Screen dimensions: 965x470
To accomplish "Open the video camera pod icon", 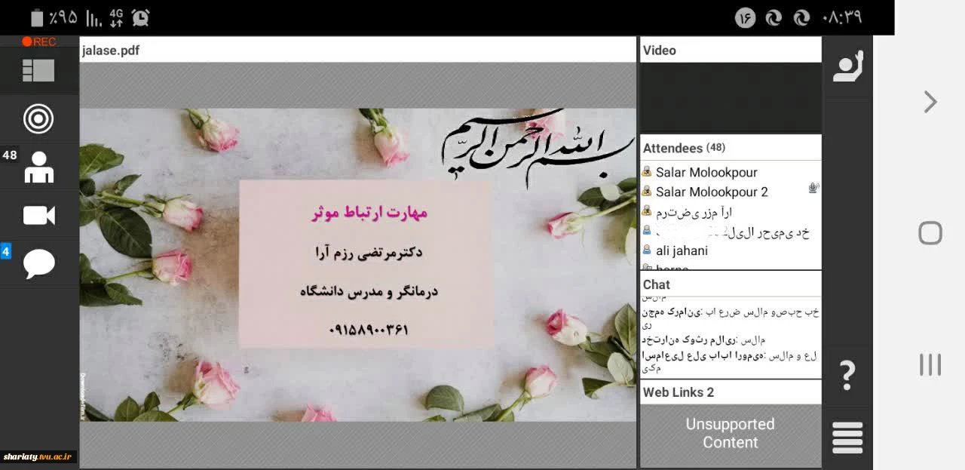I will pyautogui.click(x=38, y=216).
